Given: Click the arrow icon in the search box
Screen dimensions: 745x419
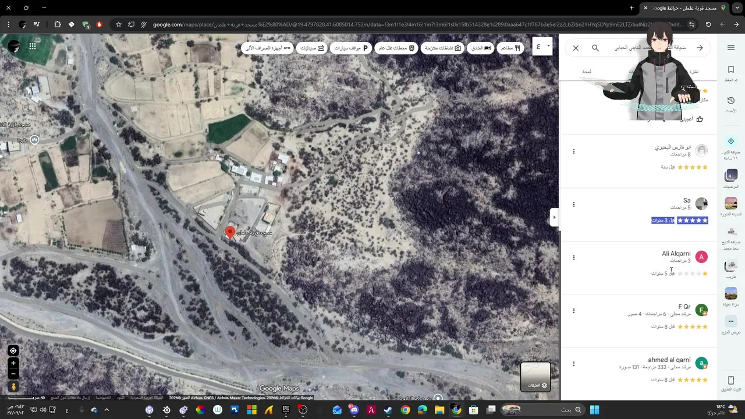Looking at the screenshot, I should coord(700,48).
